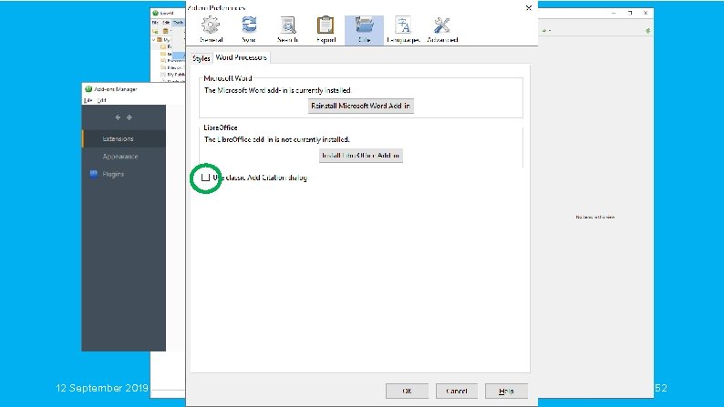Close the Zotero main window
724x407 pixels.
click(645, 13)
